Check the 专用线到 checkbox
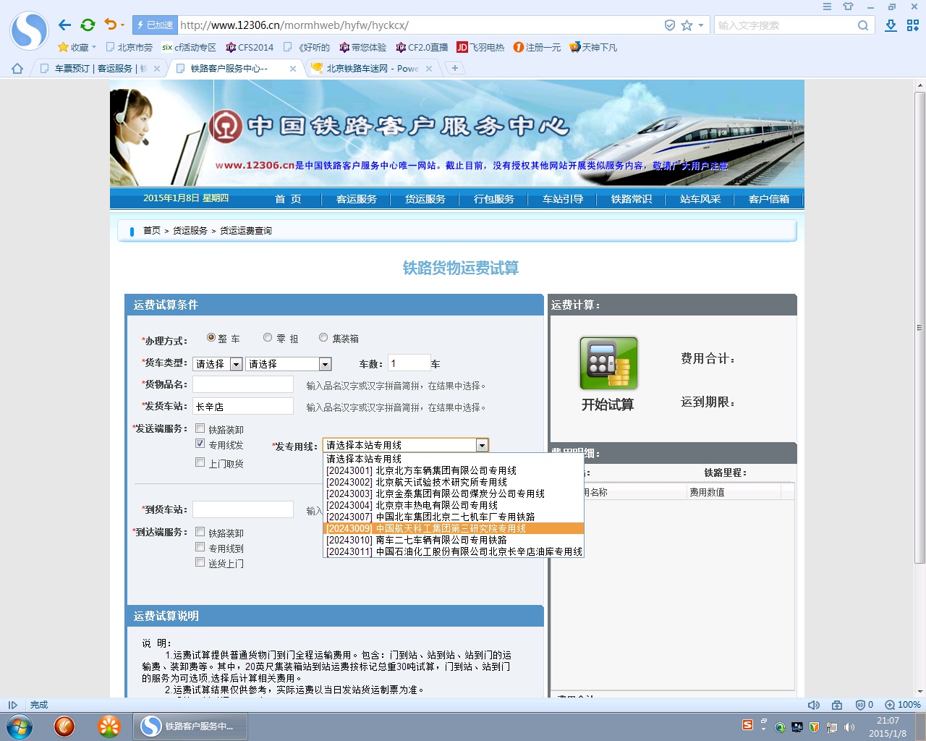Image resolution: width=926 pixels, height=741 pixels. [200, 547]
